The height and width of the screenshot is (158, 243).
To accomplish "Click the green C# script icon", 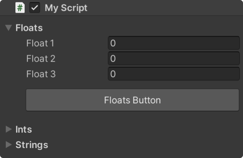I will pyautogui.click(x=20, y=8).
